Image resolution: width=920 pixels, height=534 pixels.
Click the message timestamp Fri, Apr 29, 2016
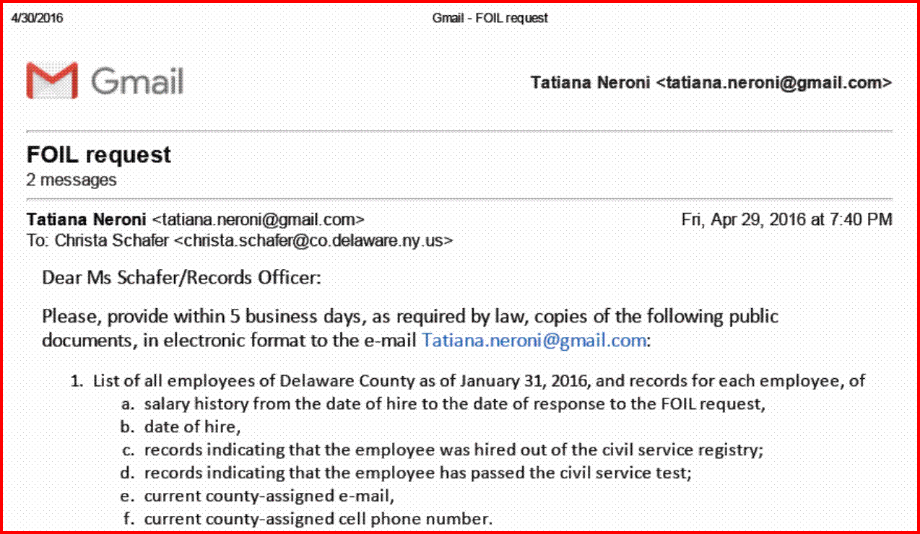point(786,219)
